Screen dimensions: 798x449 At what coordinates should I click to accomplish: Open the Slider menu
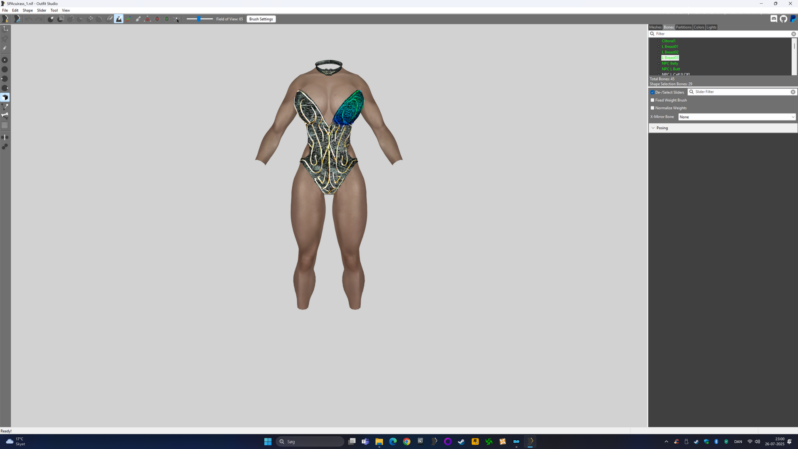(x=42, y=10)
